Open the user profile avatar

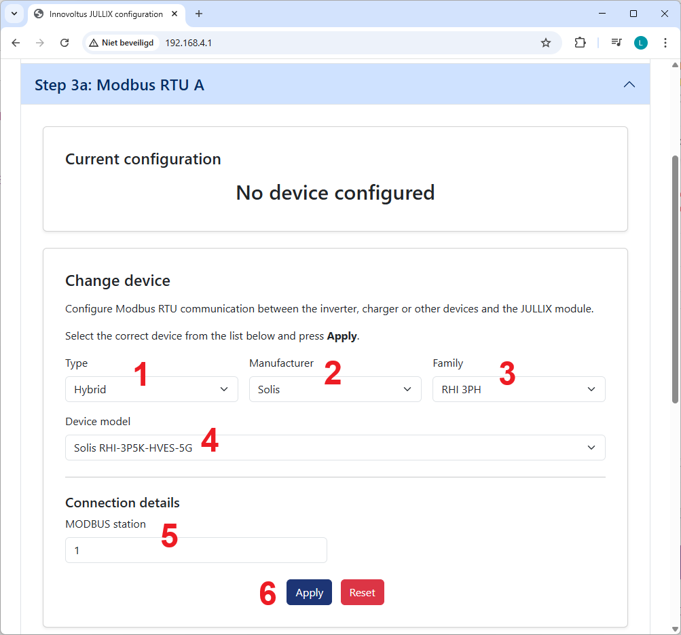pos(640,43)
